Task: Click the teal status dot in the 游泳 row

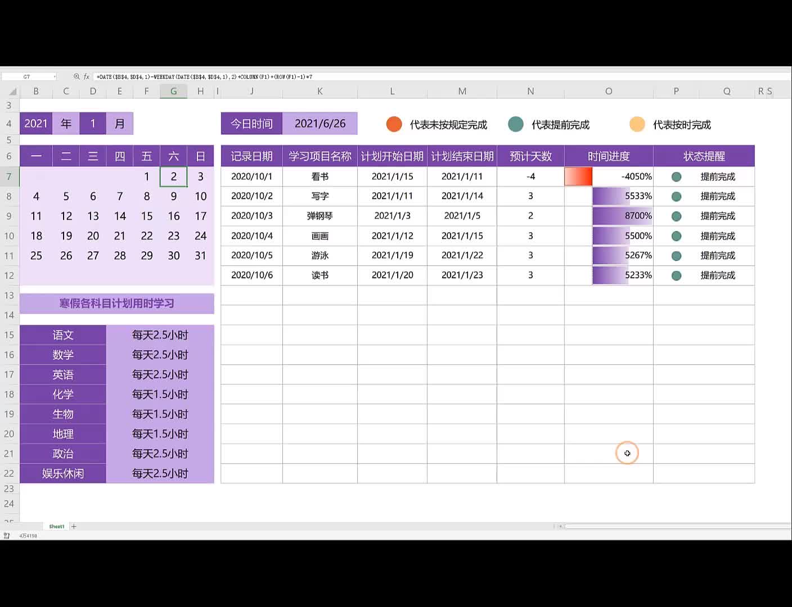Action: point(677,256)
